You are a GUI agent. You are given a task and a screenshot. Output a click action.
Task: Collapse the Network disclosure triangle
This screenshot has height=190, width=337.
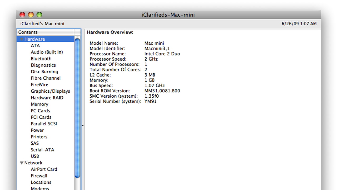pos(22,163)
